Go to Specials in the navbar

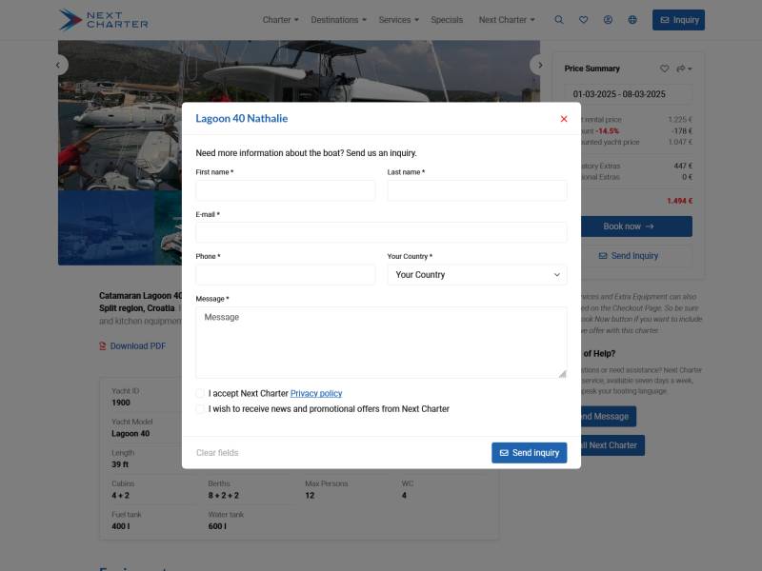tap(447, 20)
